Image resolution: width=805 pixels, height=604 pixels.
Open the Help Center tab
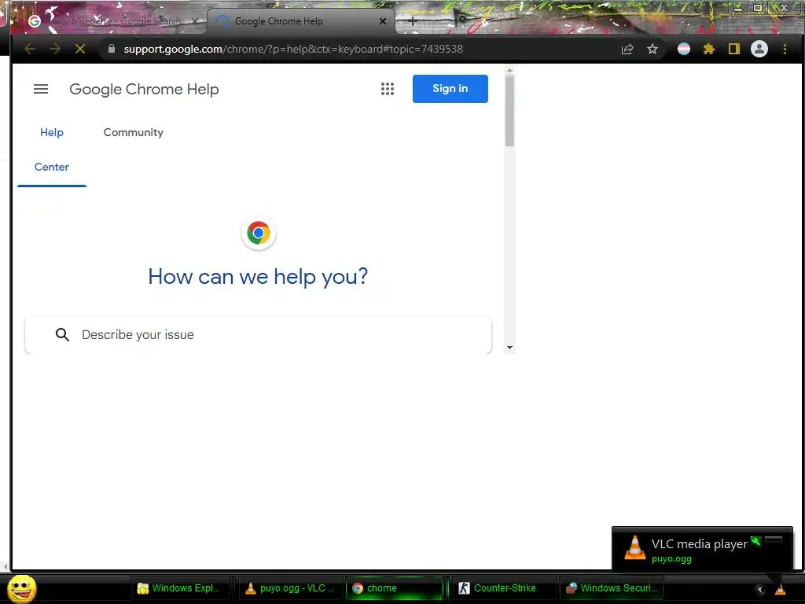pyautogui.click(x=52, y=149)
